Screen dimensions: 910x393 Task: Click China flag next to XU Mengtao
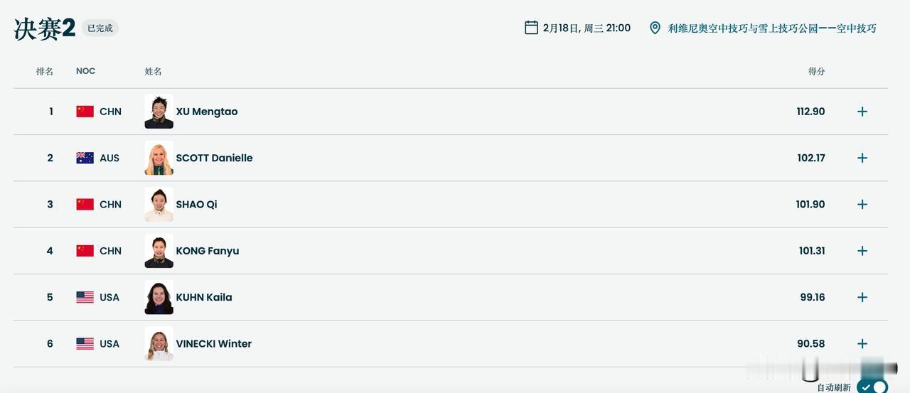tap(85, 112)
